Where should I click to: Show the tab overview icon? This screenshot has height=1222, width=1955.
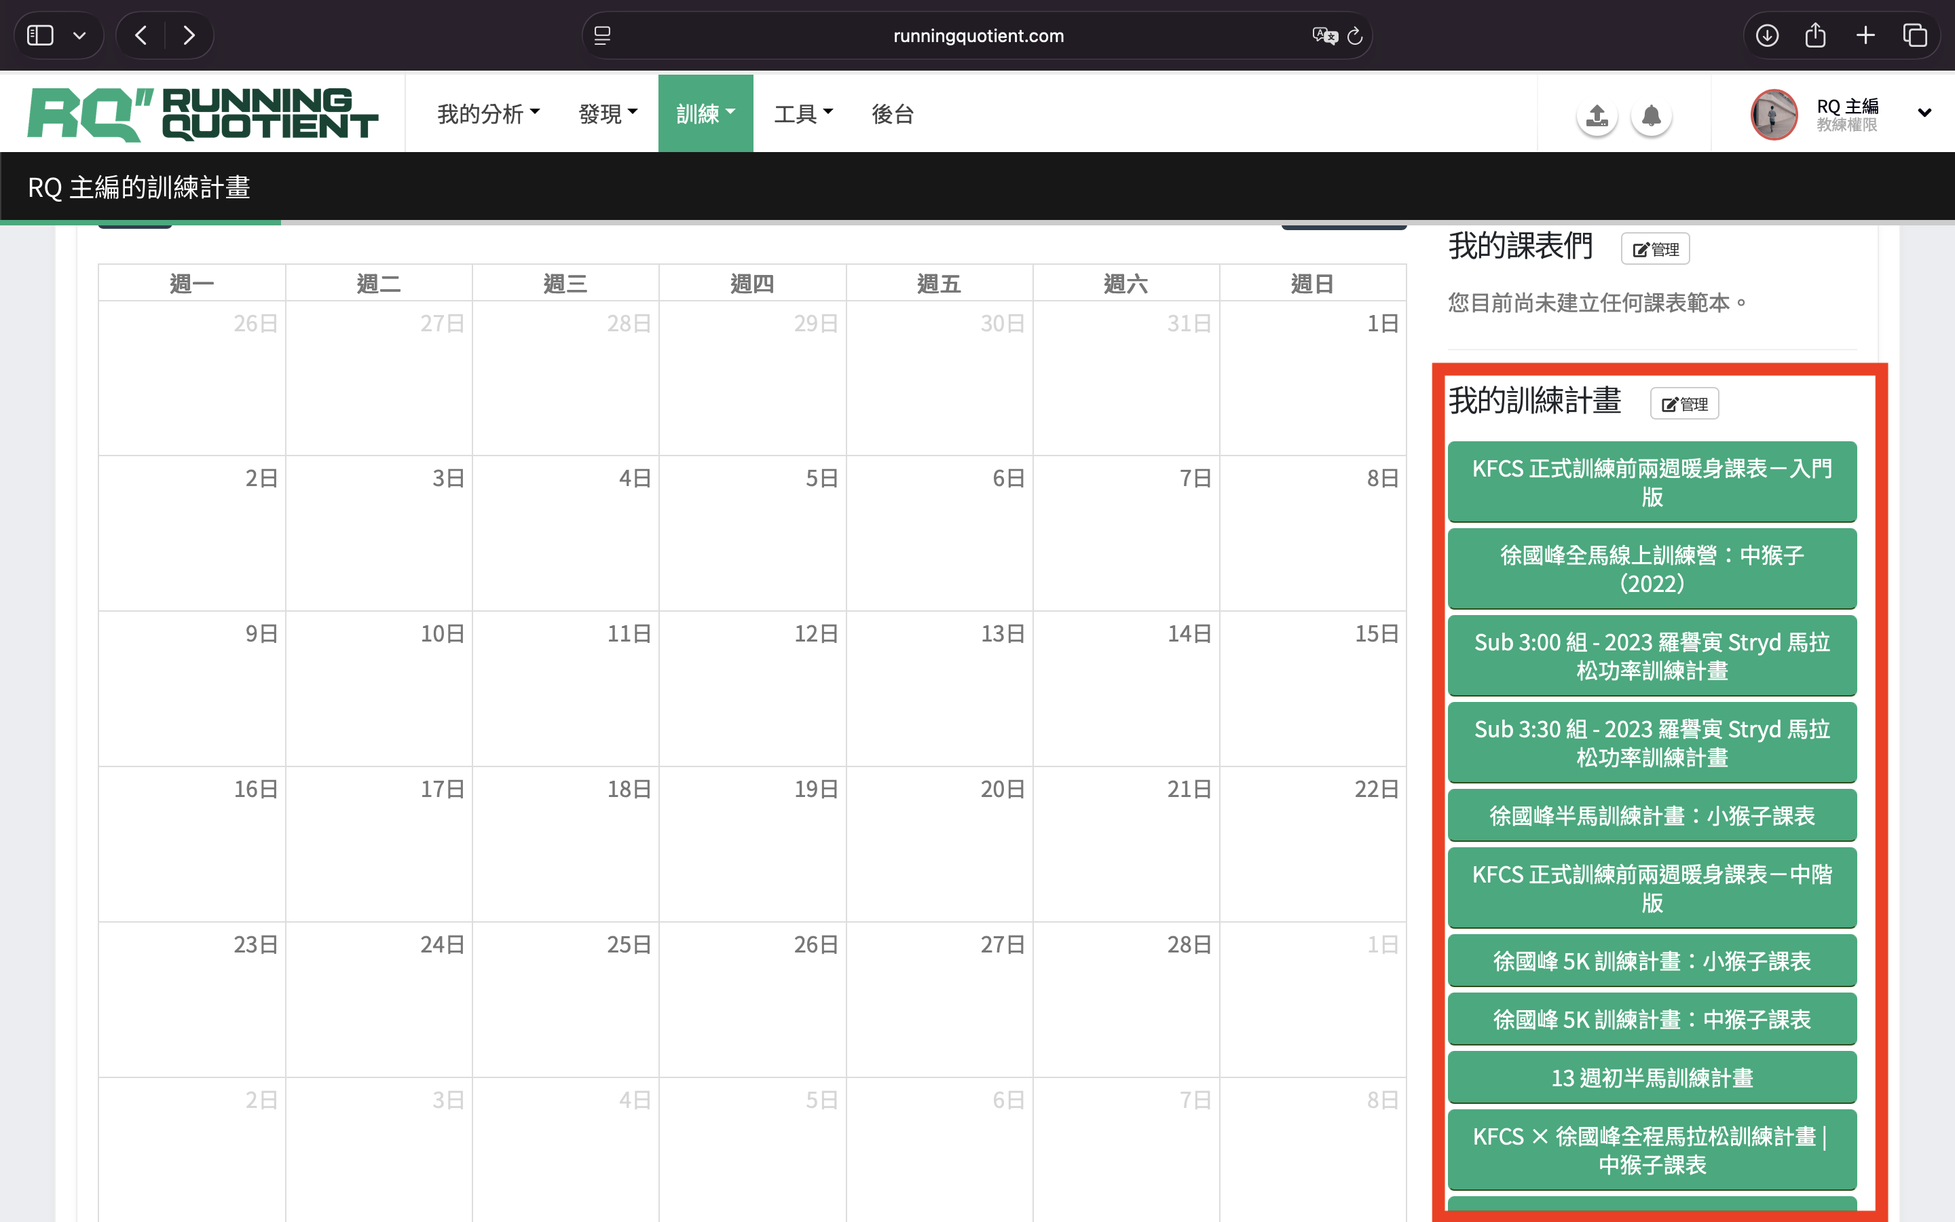pos(1914,35)
